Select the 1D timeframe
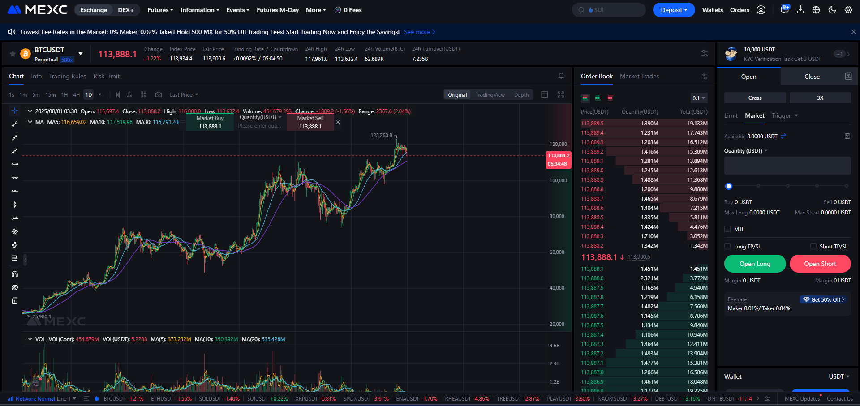Image resolution: width=860 pixels, height=406 pixels. pyautogui.click(x=89, y=94)
